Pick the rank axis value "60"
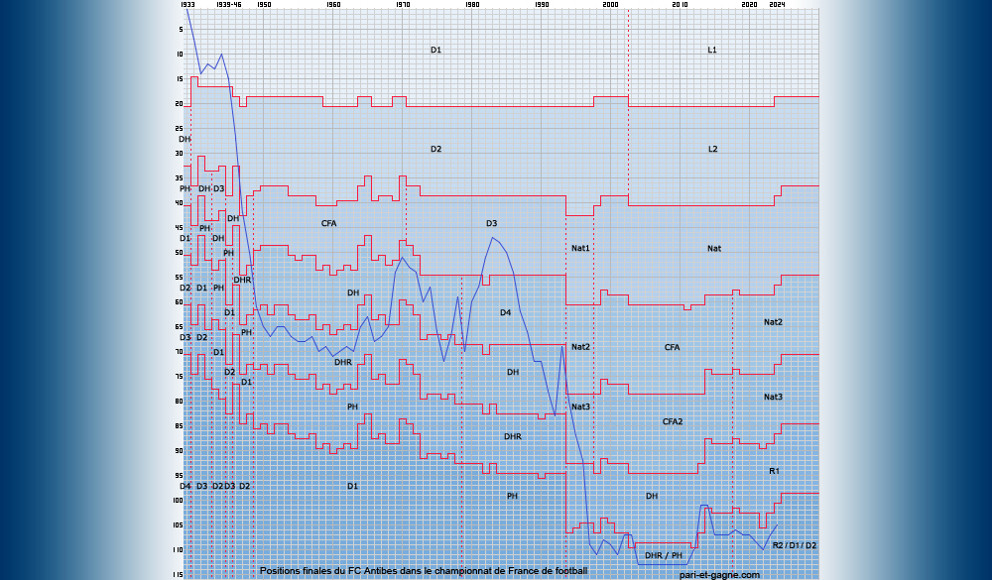This screenshot has width=992, height=580. coord(180,302)
